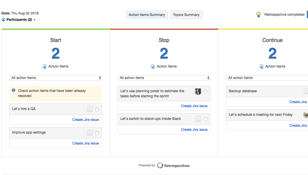
Task: Click the Action Items export icon under Continue
Action: 261,66
